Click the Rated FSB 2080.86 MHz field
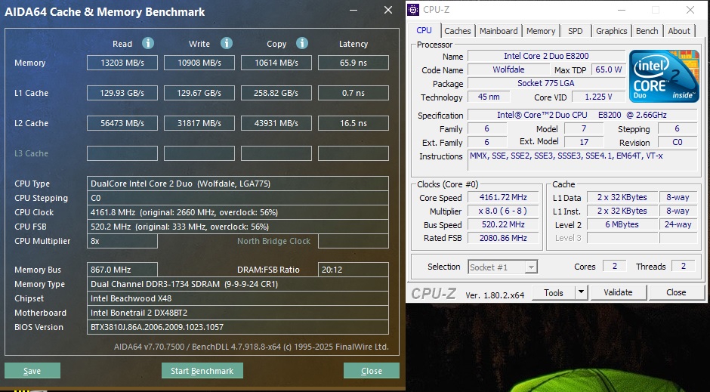The width and height of the screenshot is (710, 392). pyautogui.click(x=503, y=238)
